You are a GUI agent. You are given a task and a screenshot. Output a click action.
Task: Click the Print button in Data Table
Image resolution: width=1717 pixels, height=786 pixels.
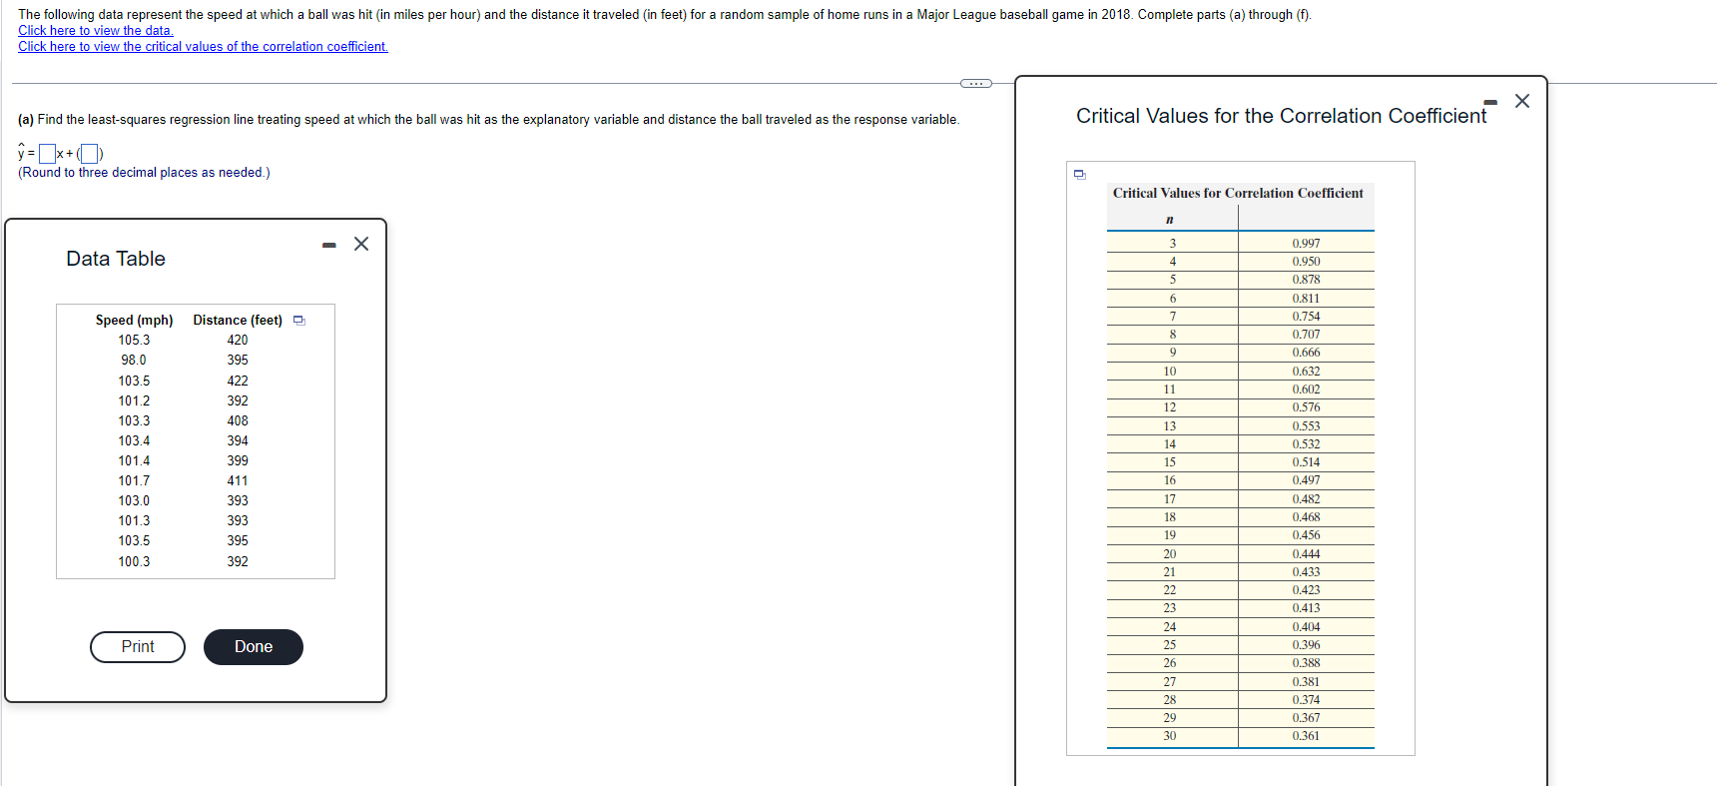pos(138,647)
